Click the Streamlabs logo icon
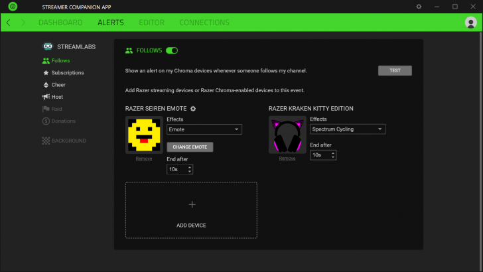This screenshot has width=483, height=272. [x=48, y=46]
